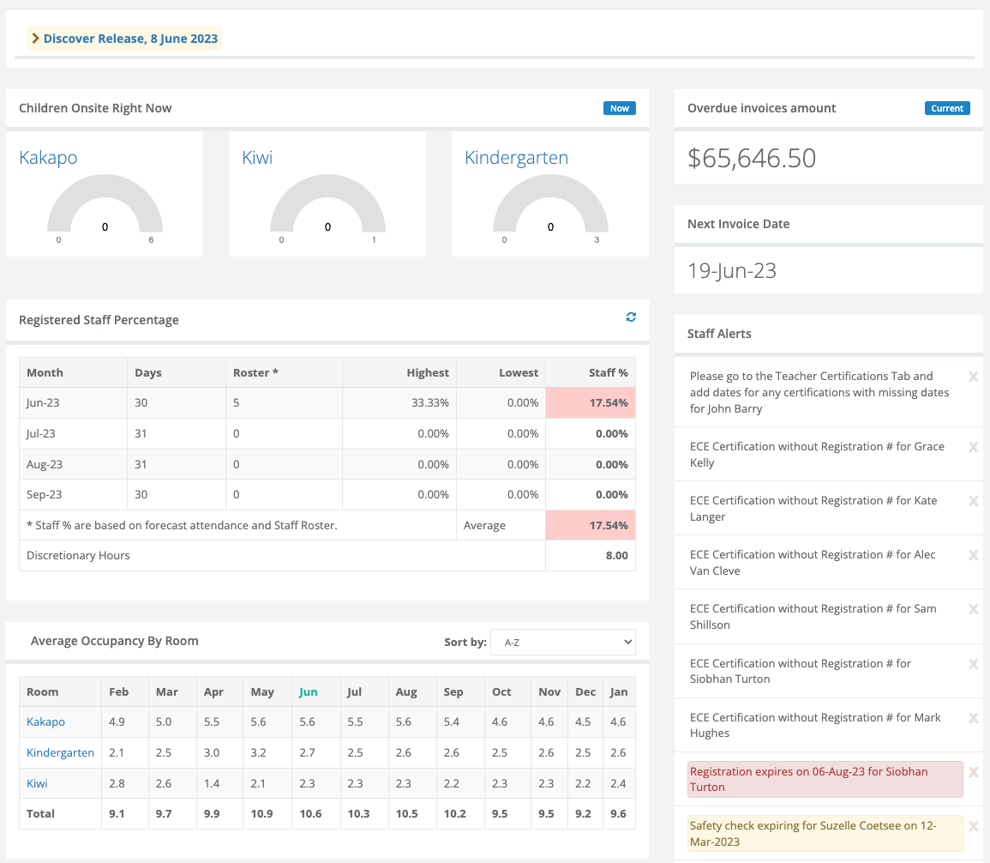Click the overdue amount $65,646.50
This screenshot has height=863, width=990.
click(752, 158)
